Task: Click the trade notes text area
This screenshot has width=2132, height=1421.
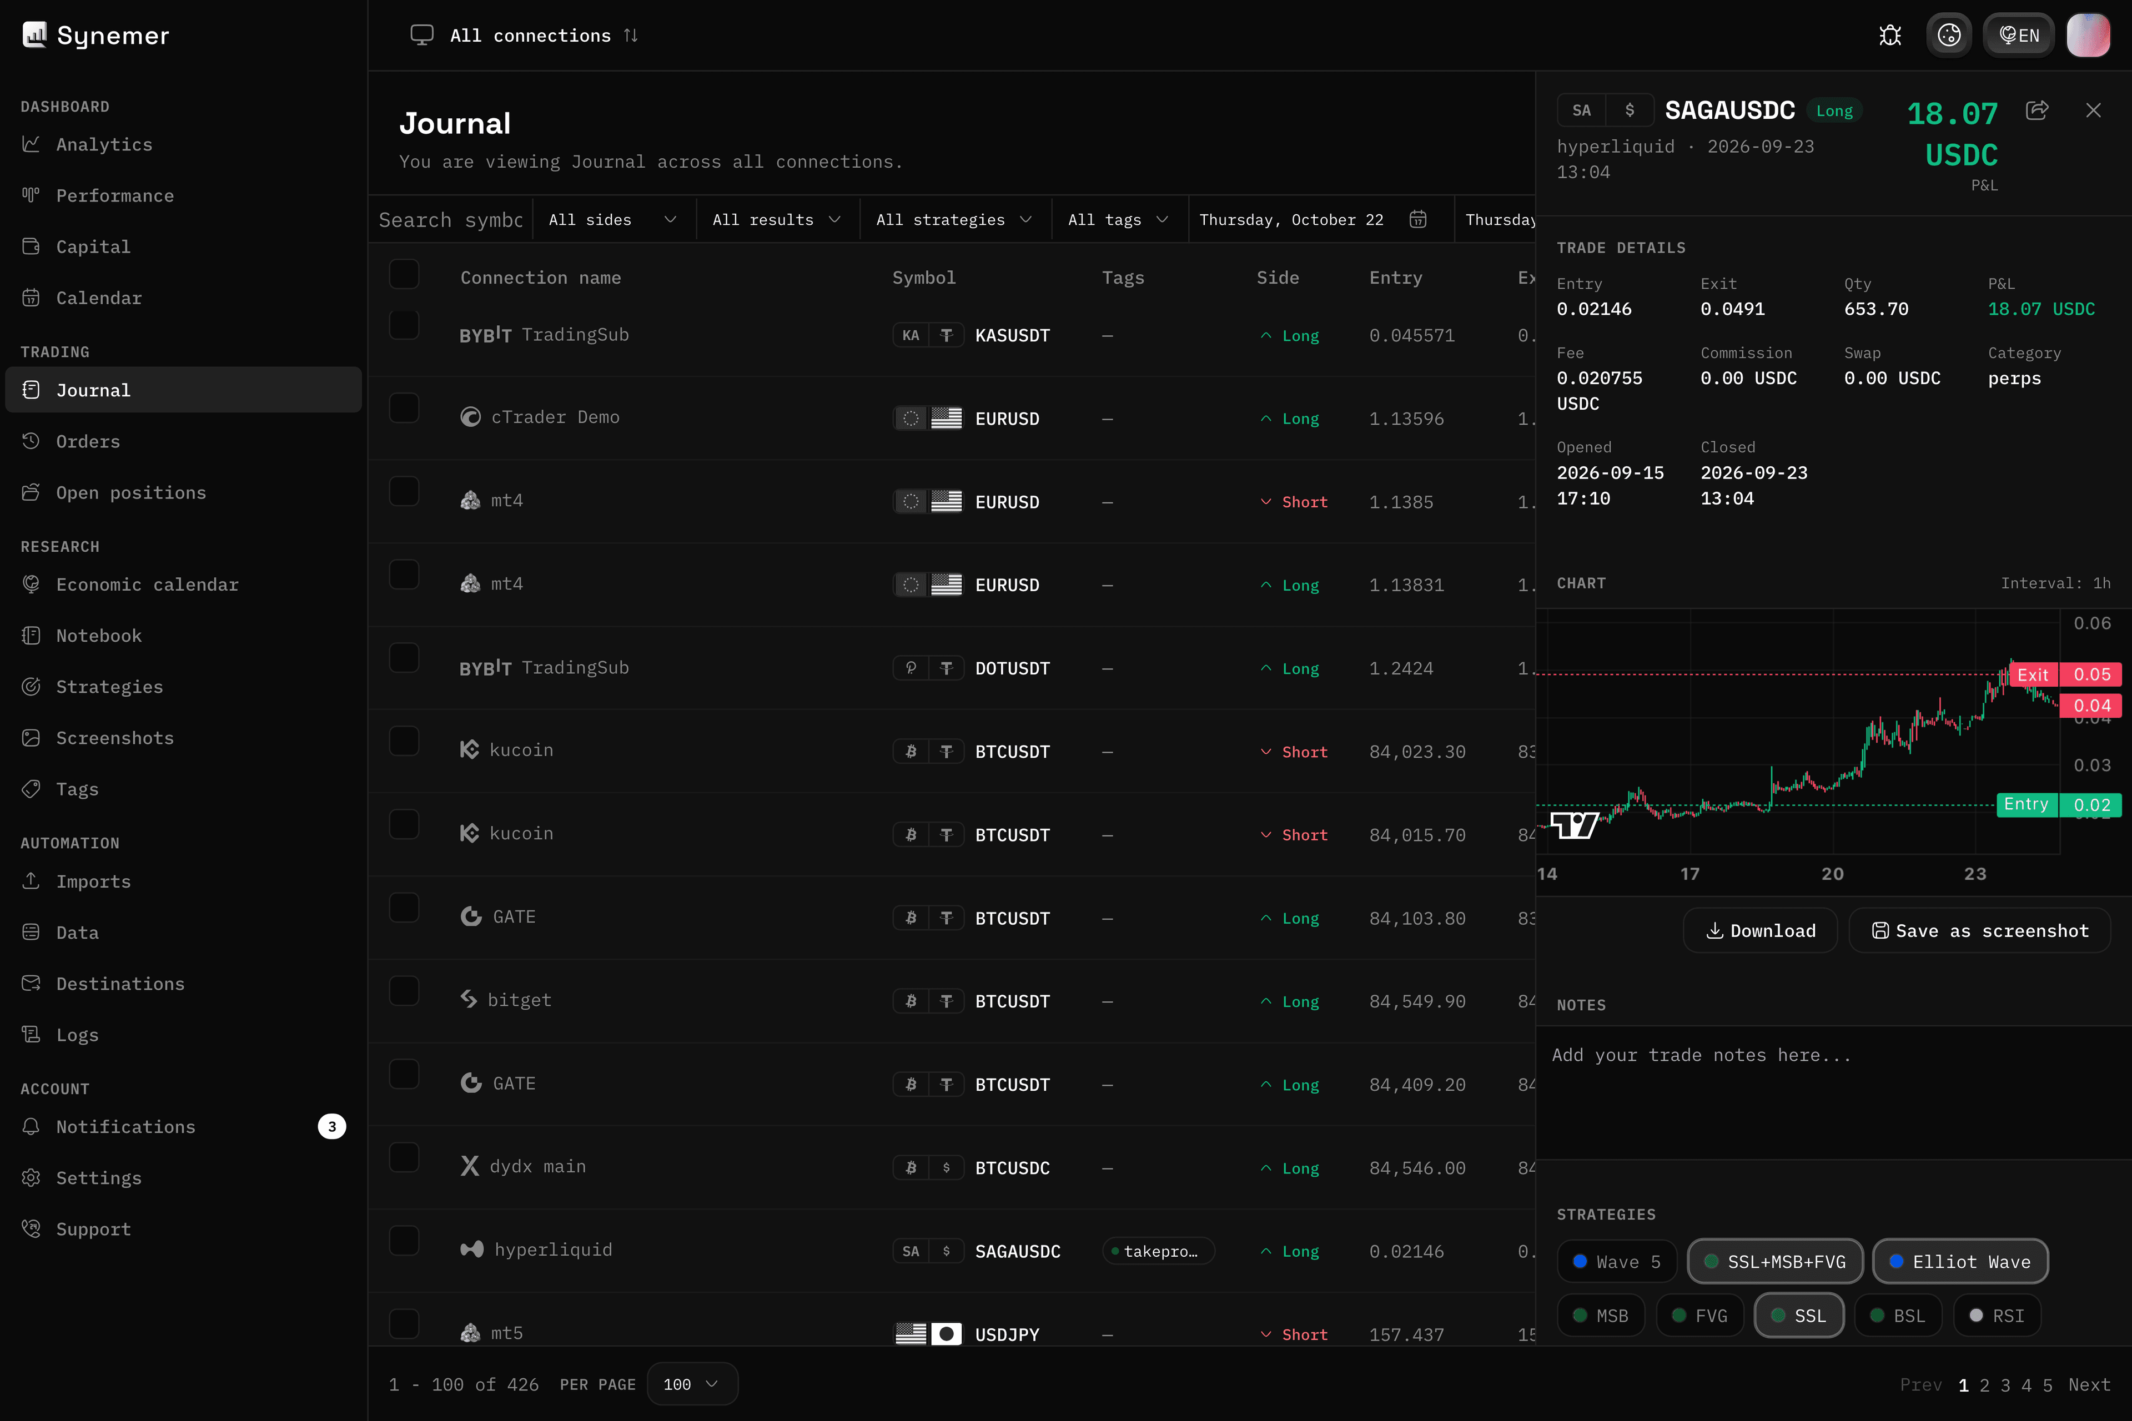Action: click(x=1833, y=1093)
